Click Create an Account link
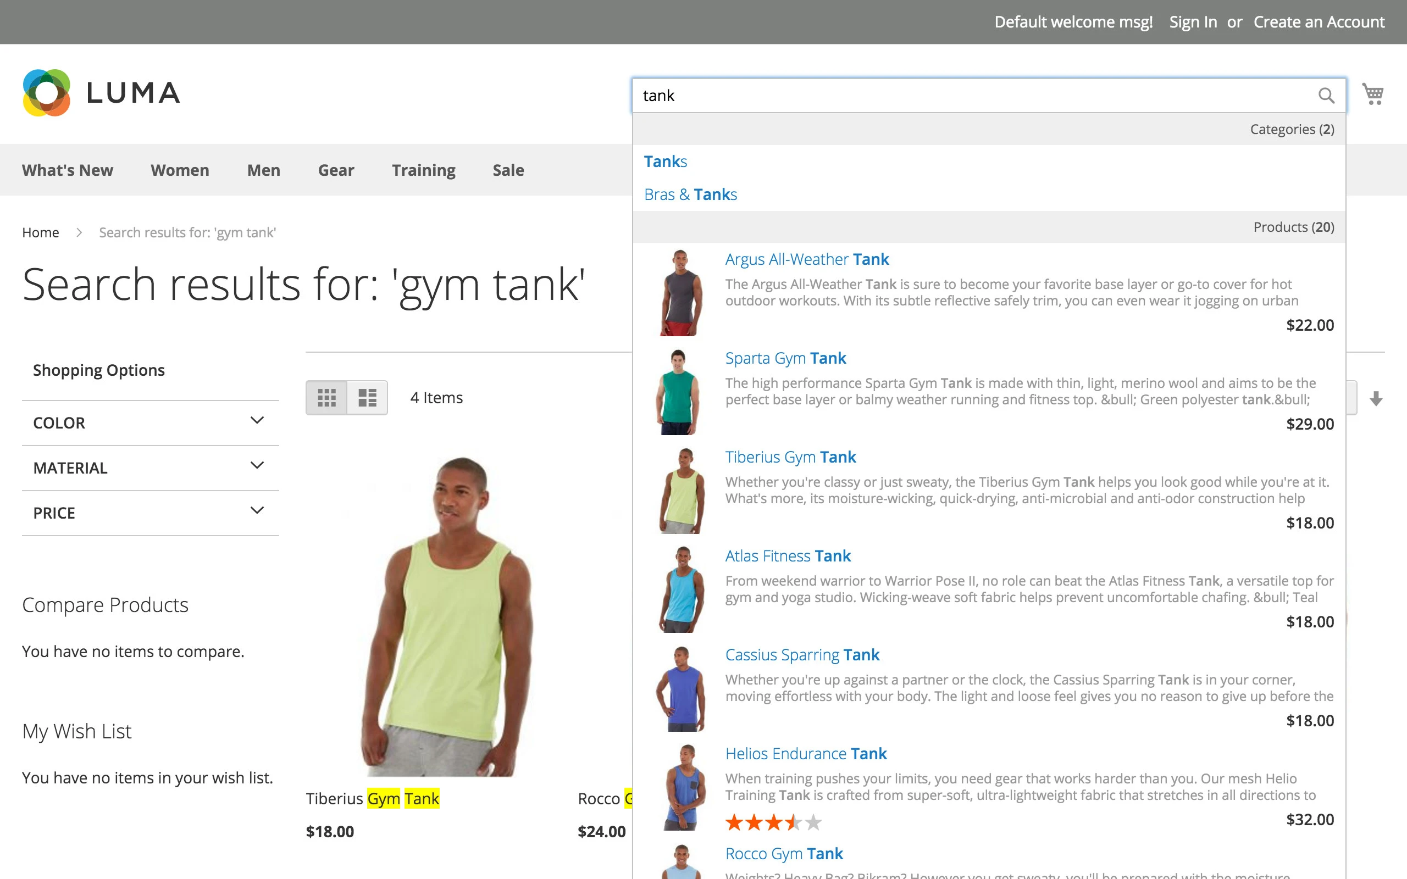1407x879 pixels. coord(1319,22)
